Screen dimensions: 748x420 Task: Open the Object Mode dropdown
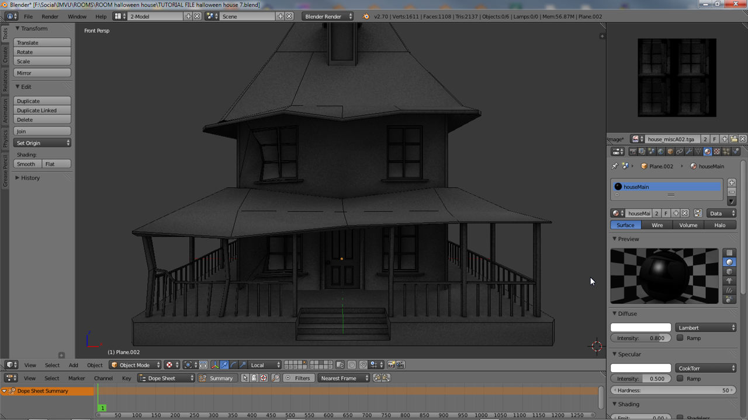point(136,365)
